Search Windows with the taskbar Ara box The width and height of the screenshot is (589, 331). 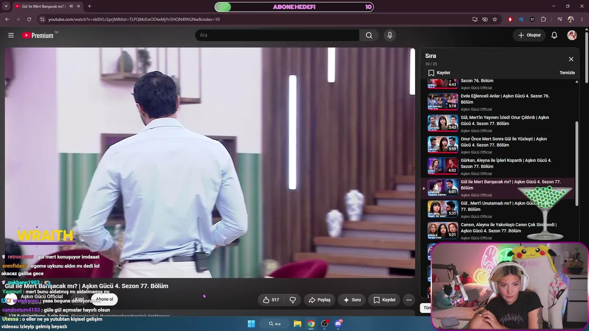click(275, 324)
